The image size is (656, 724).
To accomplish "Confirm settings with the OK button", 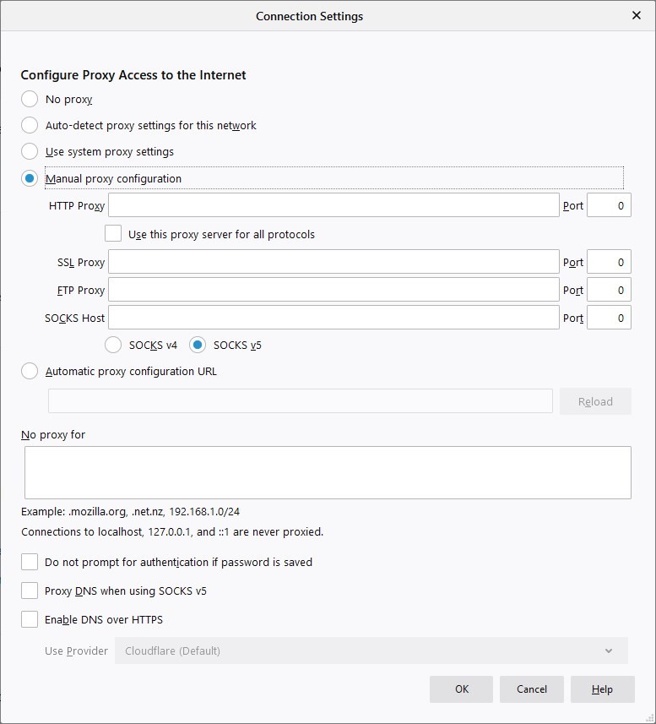I will (461, 689).
